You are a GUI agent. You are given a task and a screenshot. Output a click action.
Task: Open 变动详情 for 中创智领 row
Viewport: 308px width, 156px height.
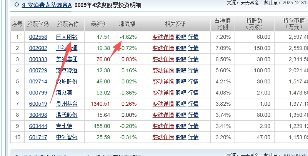coord(163,137)
